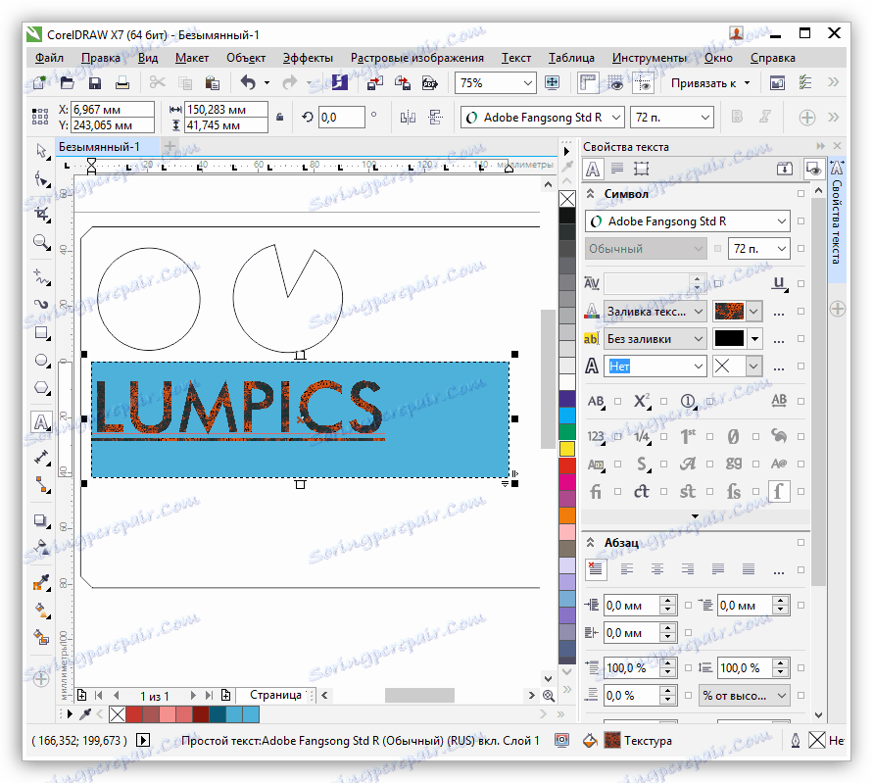Go to next page arrow
Image resolution: width=873 pixels, height=783 pixels.
(x=193, y=695)
